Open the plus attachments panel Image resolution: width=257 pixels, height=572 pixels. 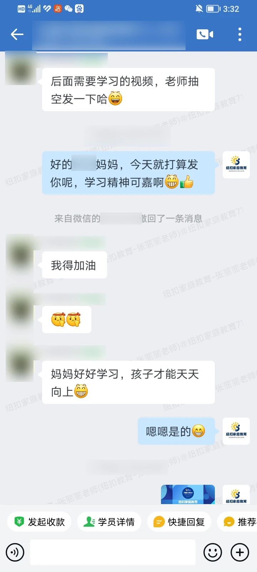(240, 552)
